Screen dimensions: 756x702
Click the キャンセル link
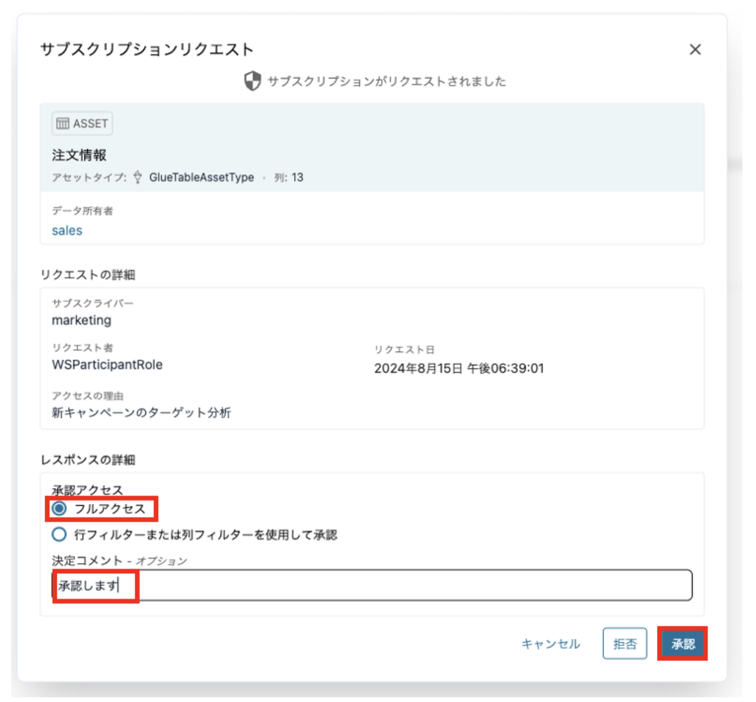(x=550, y=644)
